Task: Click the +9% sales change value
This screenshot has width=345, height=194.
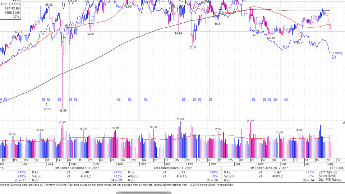Action: pos(214,176)
